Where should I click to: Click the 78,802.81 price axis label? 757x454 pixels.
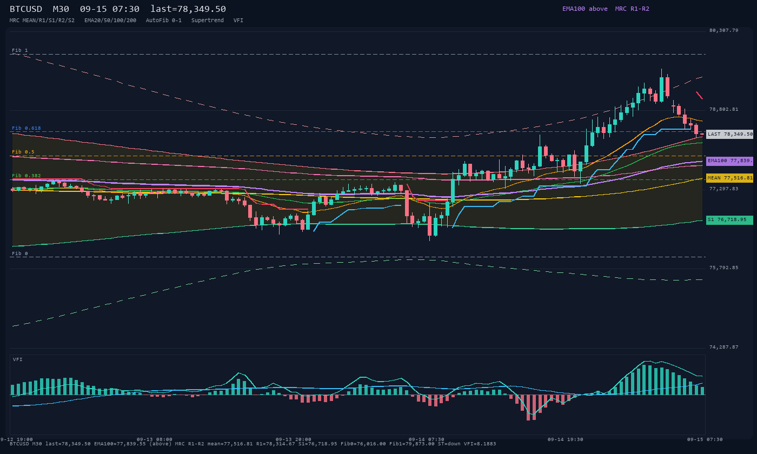click(723, 109)
